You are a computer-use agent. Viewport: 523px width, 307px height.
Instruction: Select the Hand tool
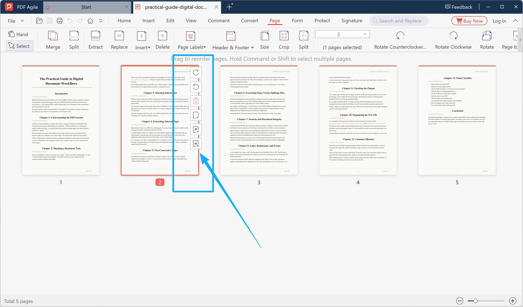(x=18, y=34)
